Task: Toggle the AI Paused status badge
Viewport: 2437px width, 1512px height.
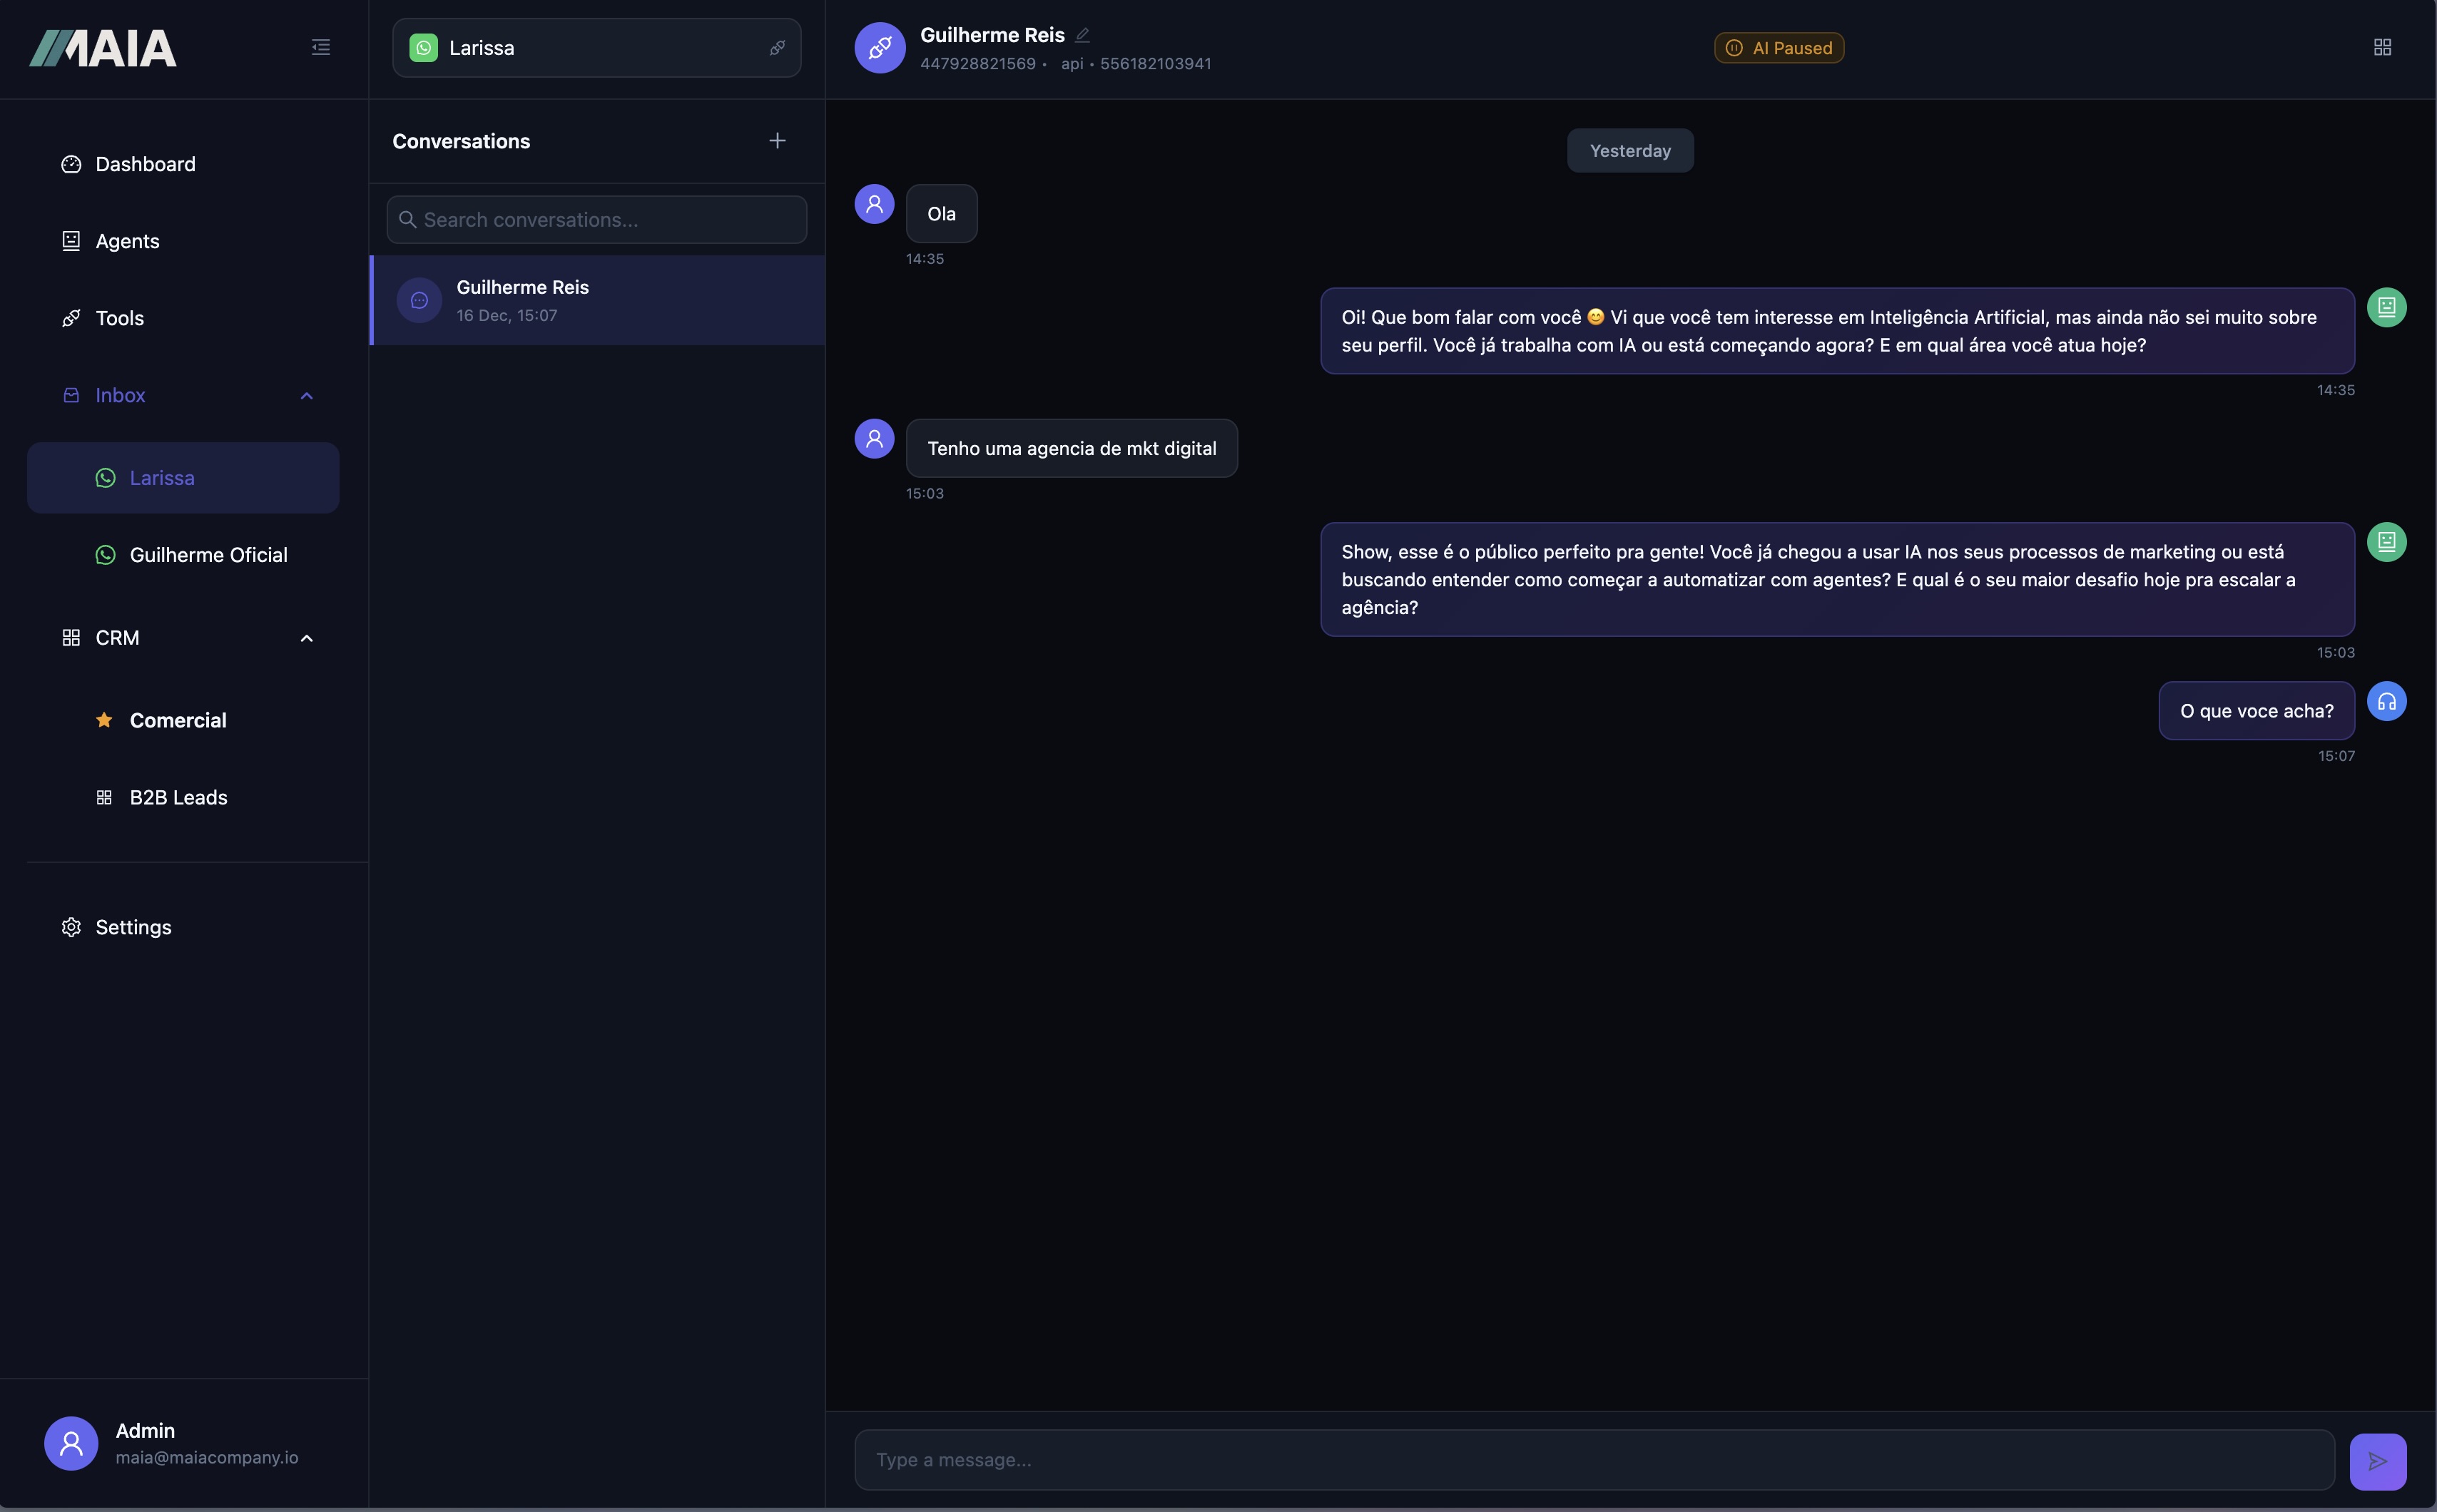Action: pos(1779,48)
